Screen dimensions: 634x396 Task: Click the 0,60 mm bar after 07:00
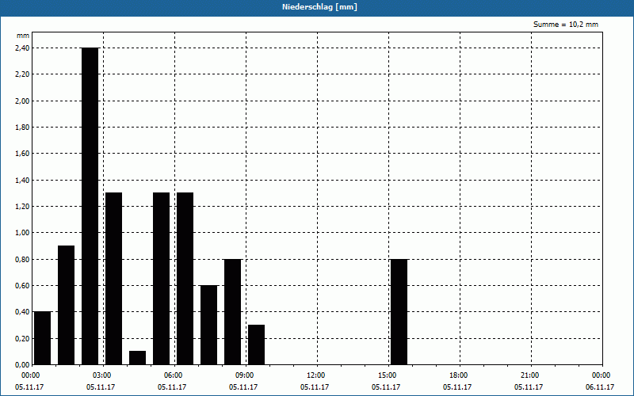[x=209, y=325]
